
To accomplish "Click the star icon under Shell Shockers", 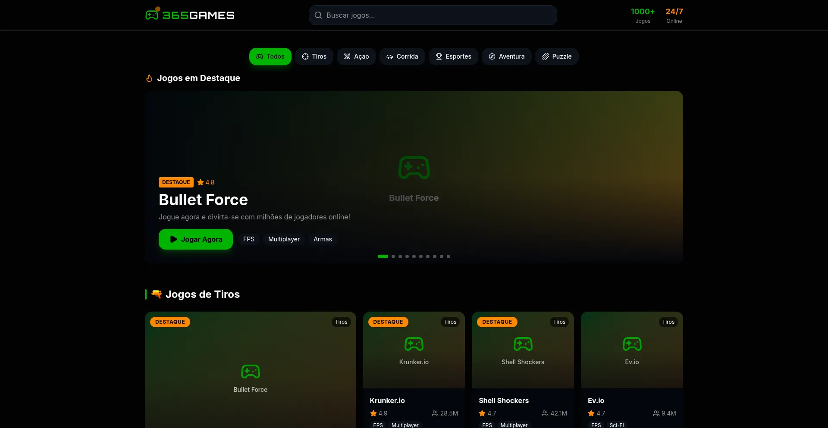I will [482, 413].
